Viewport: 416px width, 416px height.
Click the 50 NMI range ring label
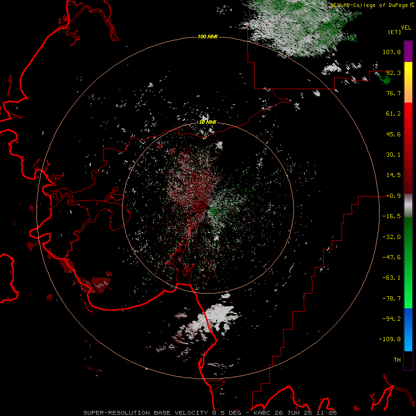point(208,122)
